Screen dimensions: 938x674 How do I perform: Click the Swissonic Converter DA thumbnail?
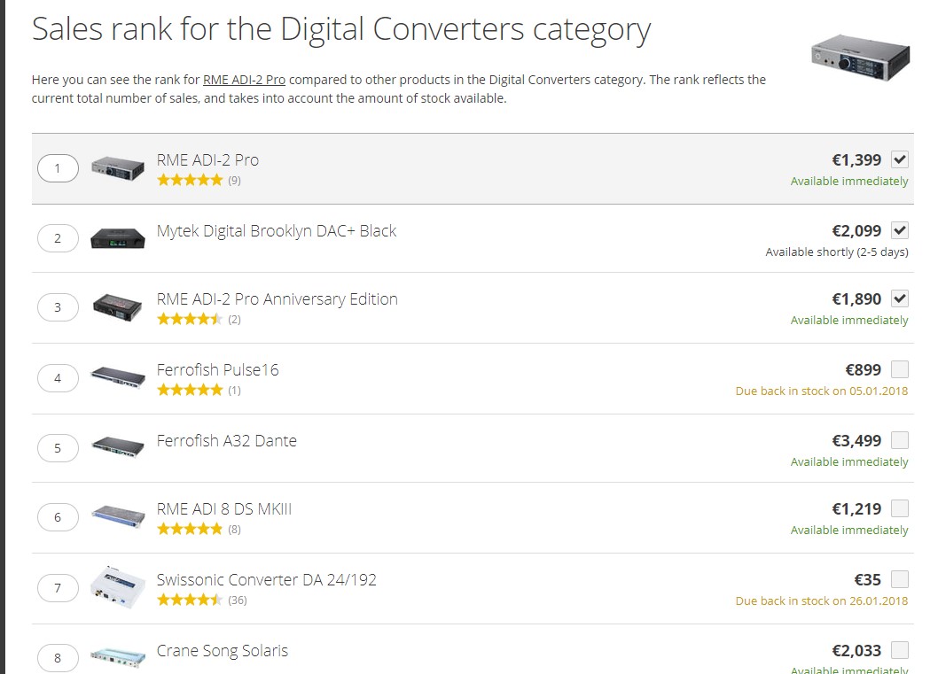pos(118,587)
